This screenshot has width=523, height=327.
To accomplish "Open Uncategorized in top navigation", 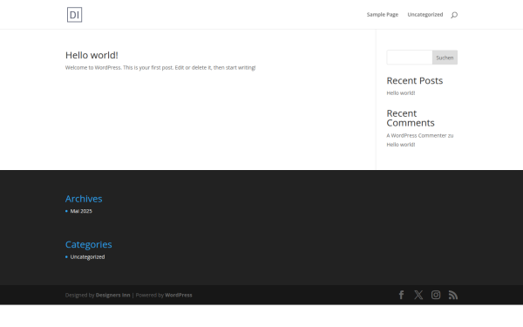I will click(425, 15).
